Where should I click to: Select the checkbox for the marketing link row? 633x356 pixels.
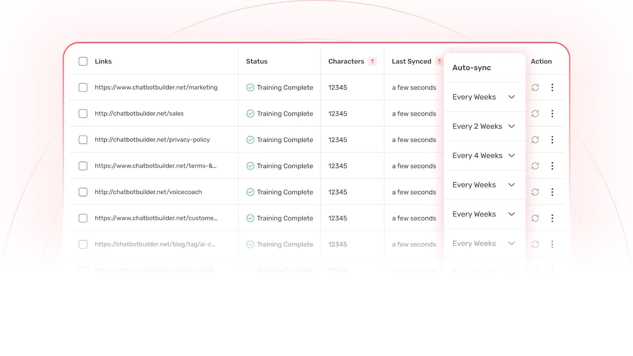(83, 87)
